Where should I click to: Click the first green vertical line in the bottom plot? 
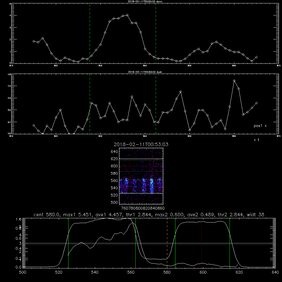coord(68,243)
